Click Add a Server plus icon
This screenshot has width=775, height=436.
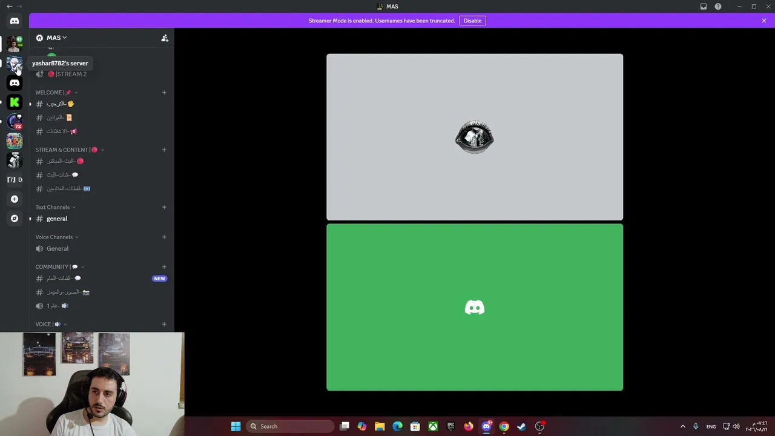15,199
